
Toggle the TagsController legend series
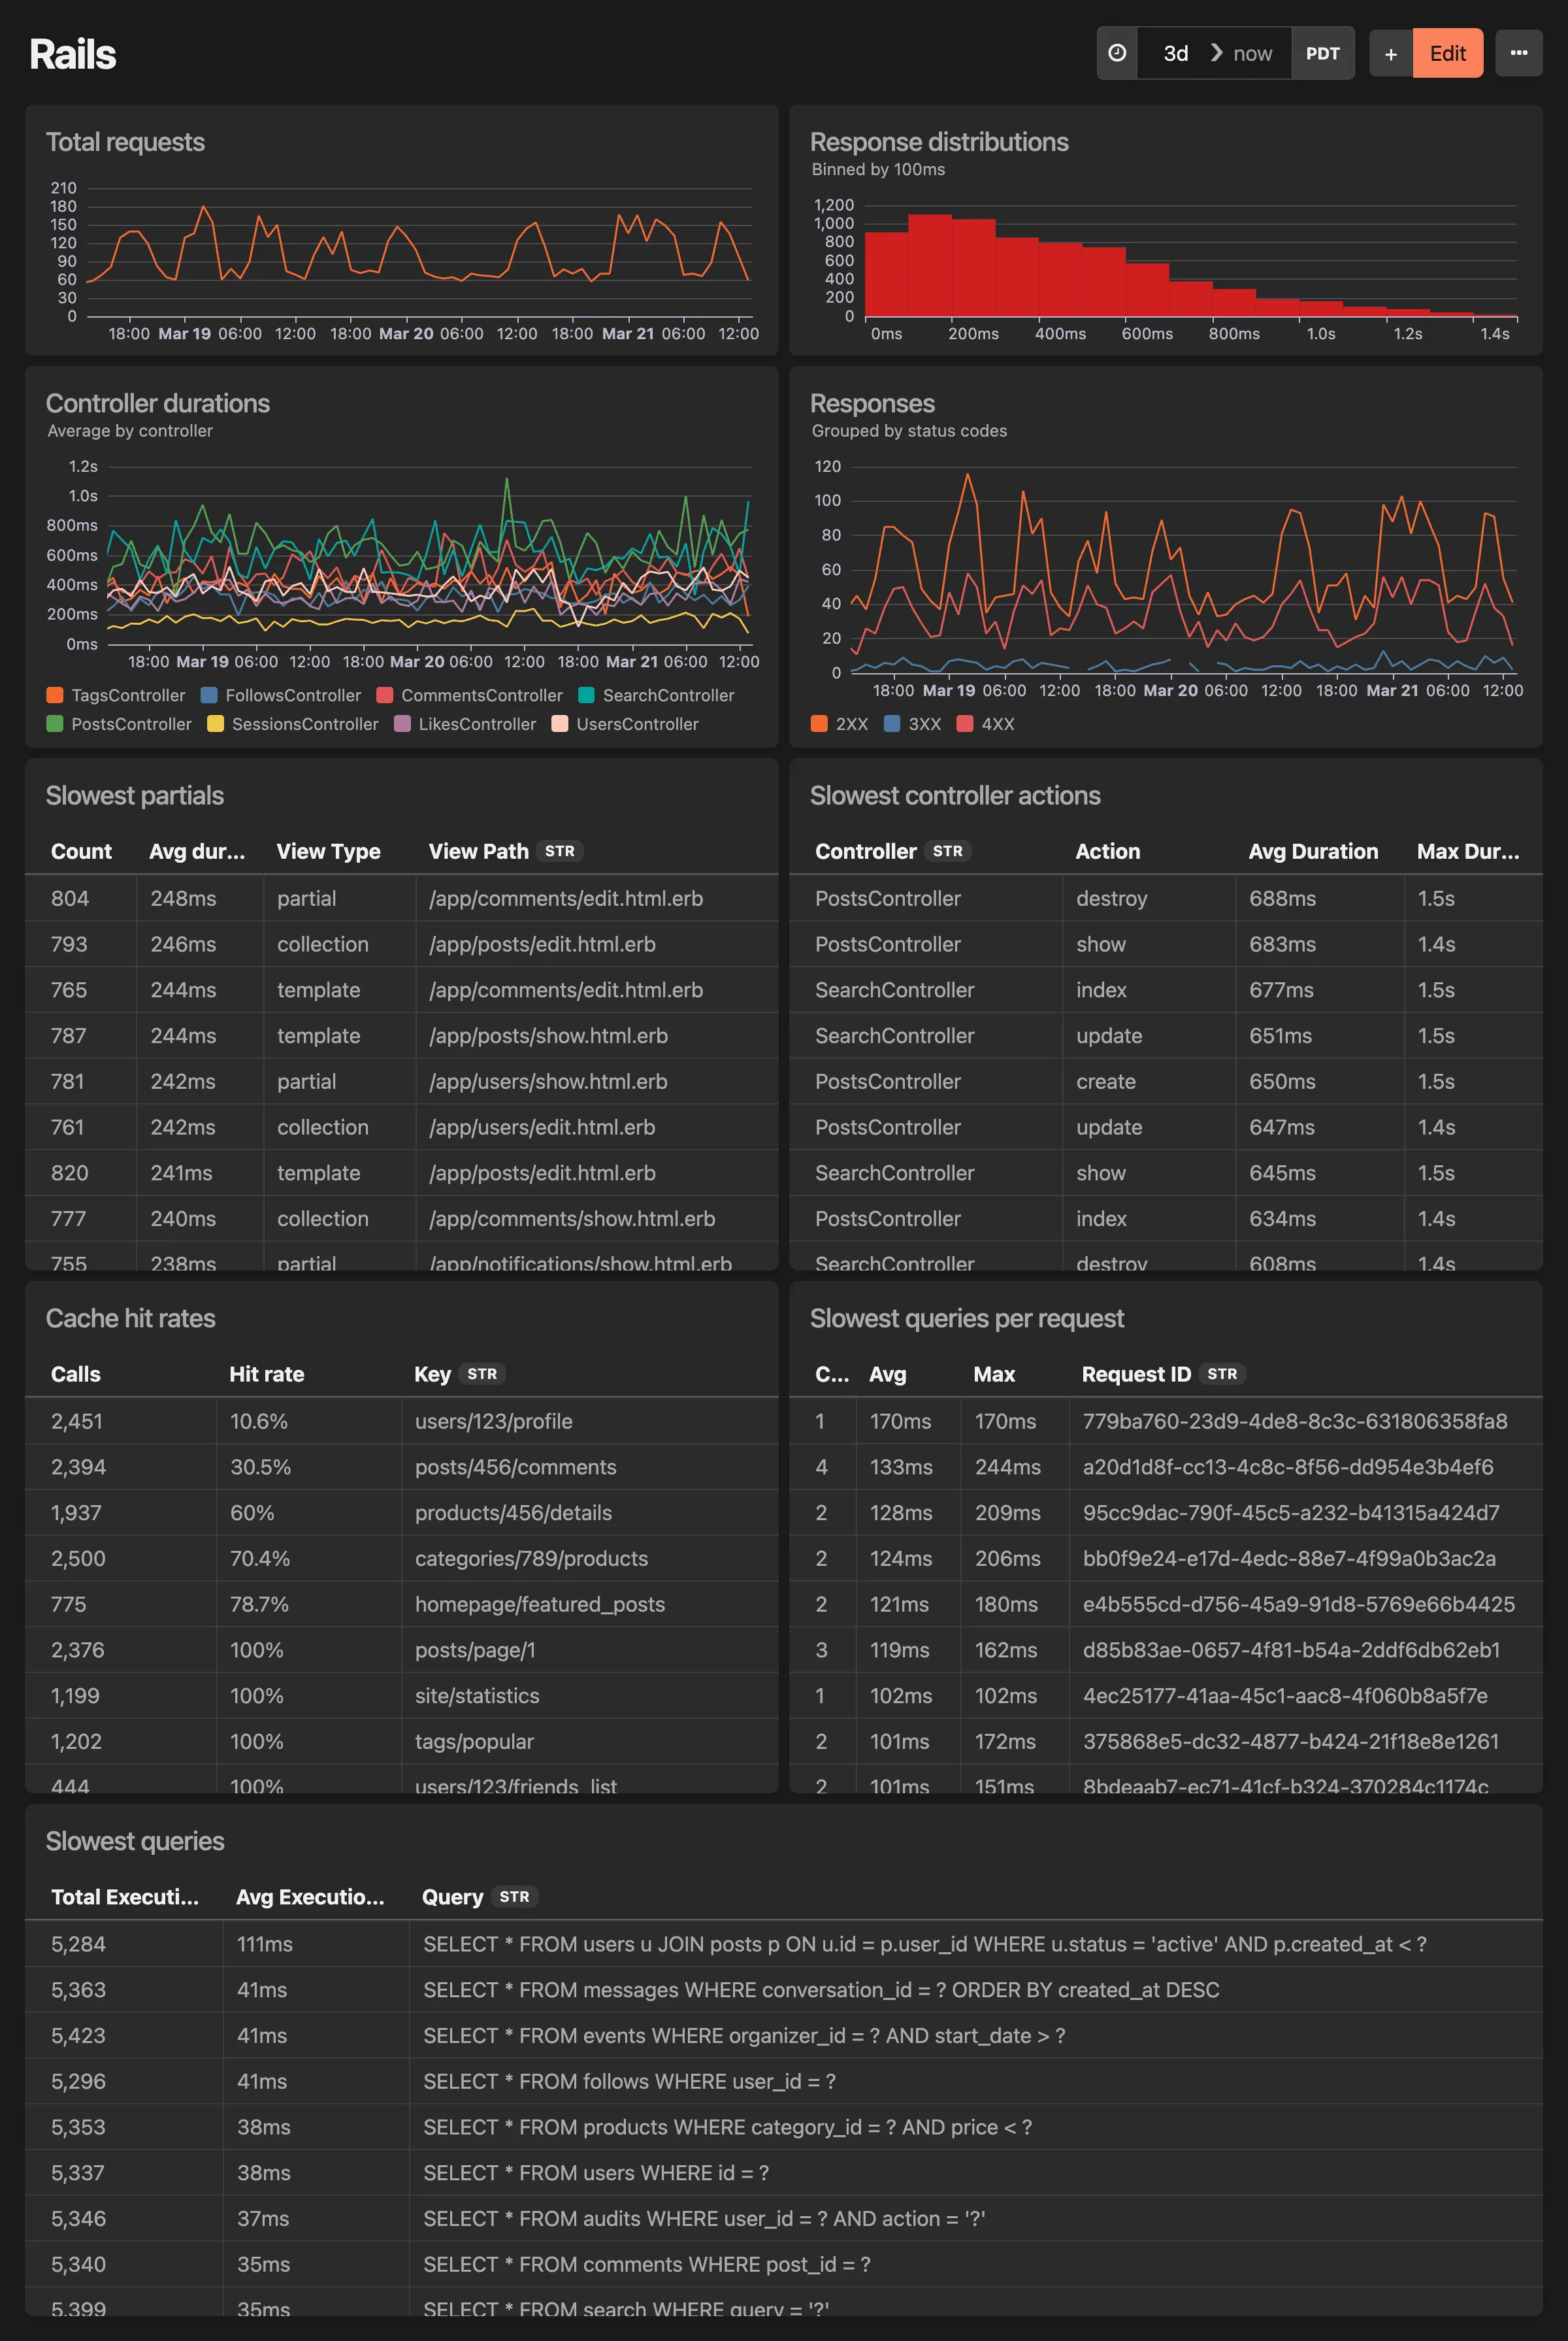(x=126, y=695)
